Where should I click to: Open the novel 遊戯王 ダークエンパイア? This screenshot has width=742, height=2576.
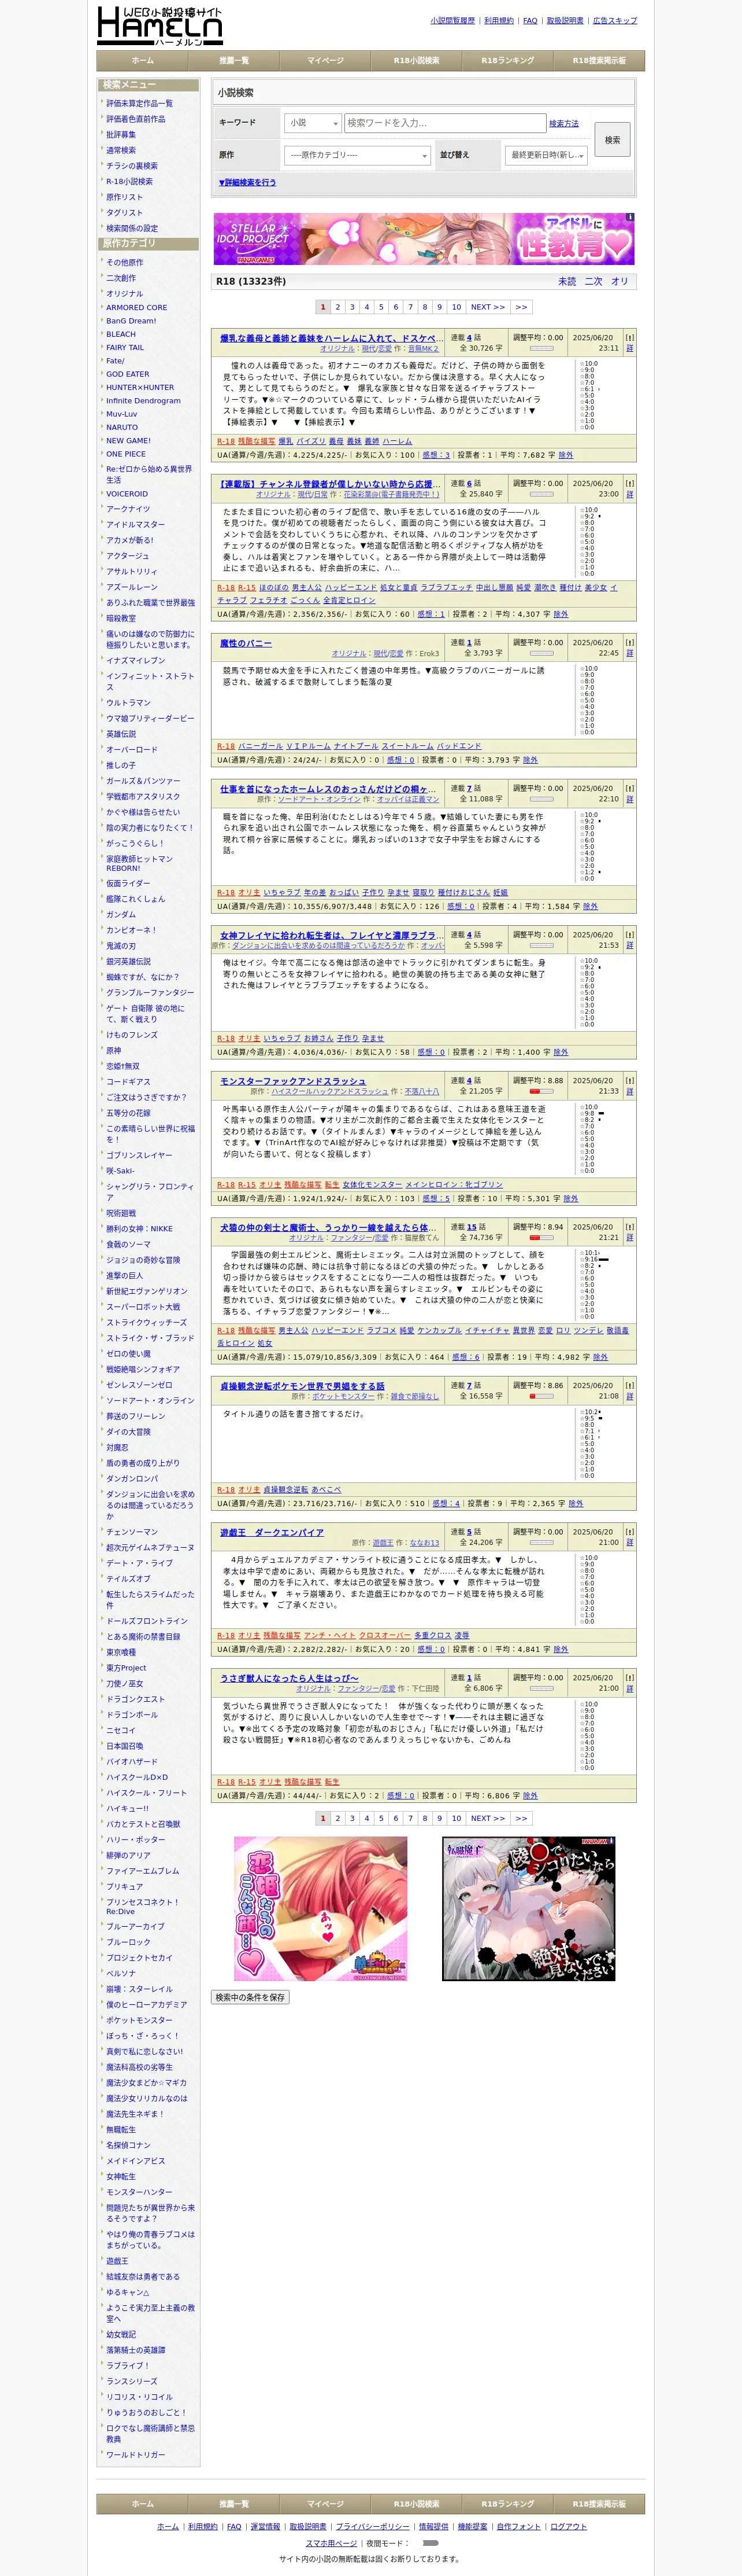(x=272, y=1532)
